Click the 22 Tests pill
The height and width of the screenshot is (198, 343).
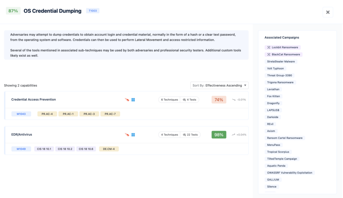tap(190, 135)
